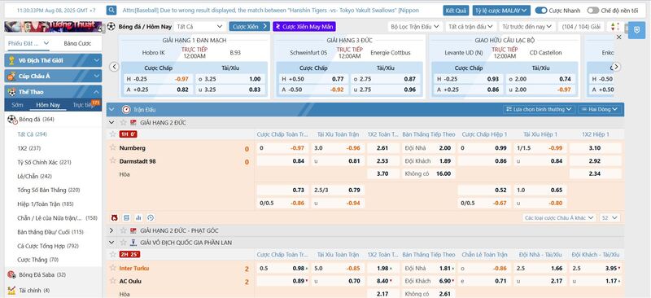Click the Finland league icon of Giải Vô Địch Quốc Gia Phần Lan
Image resolution: width=651 pixels, height=298 pixels.
[133, 243]
